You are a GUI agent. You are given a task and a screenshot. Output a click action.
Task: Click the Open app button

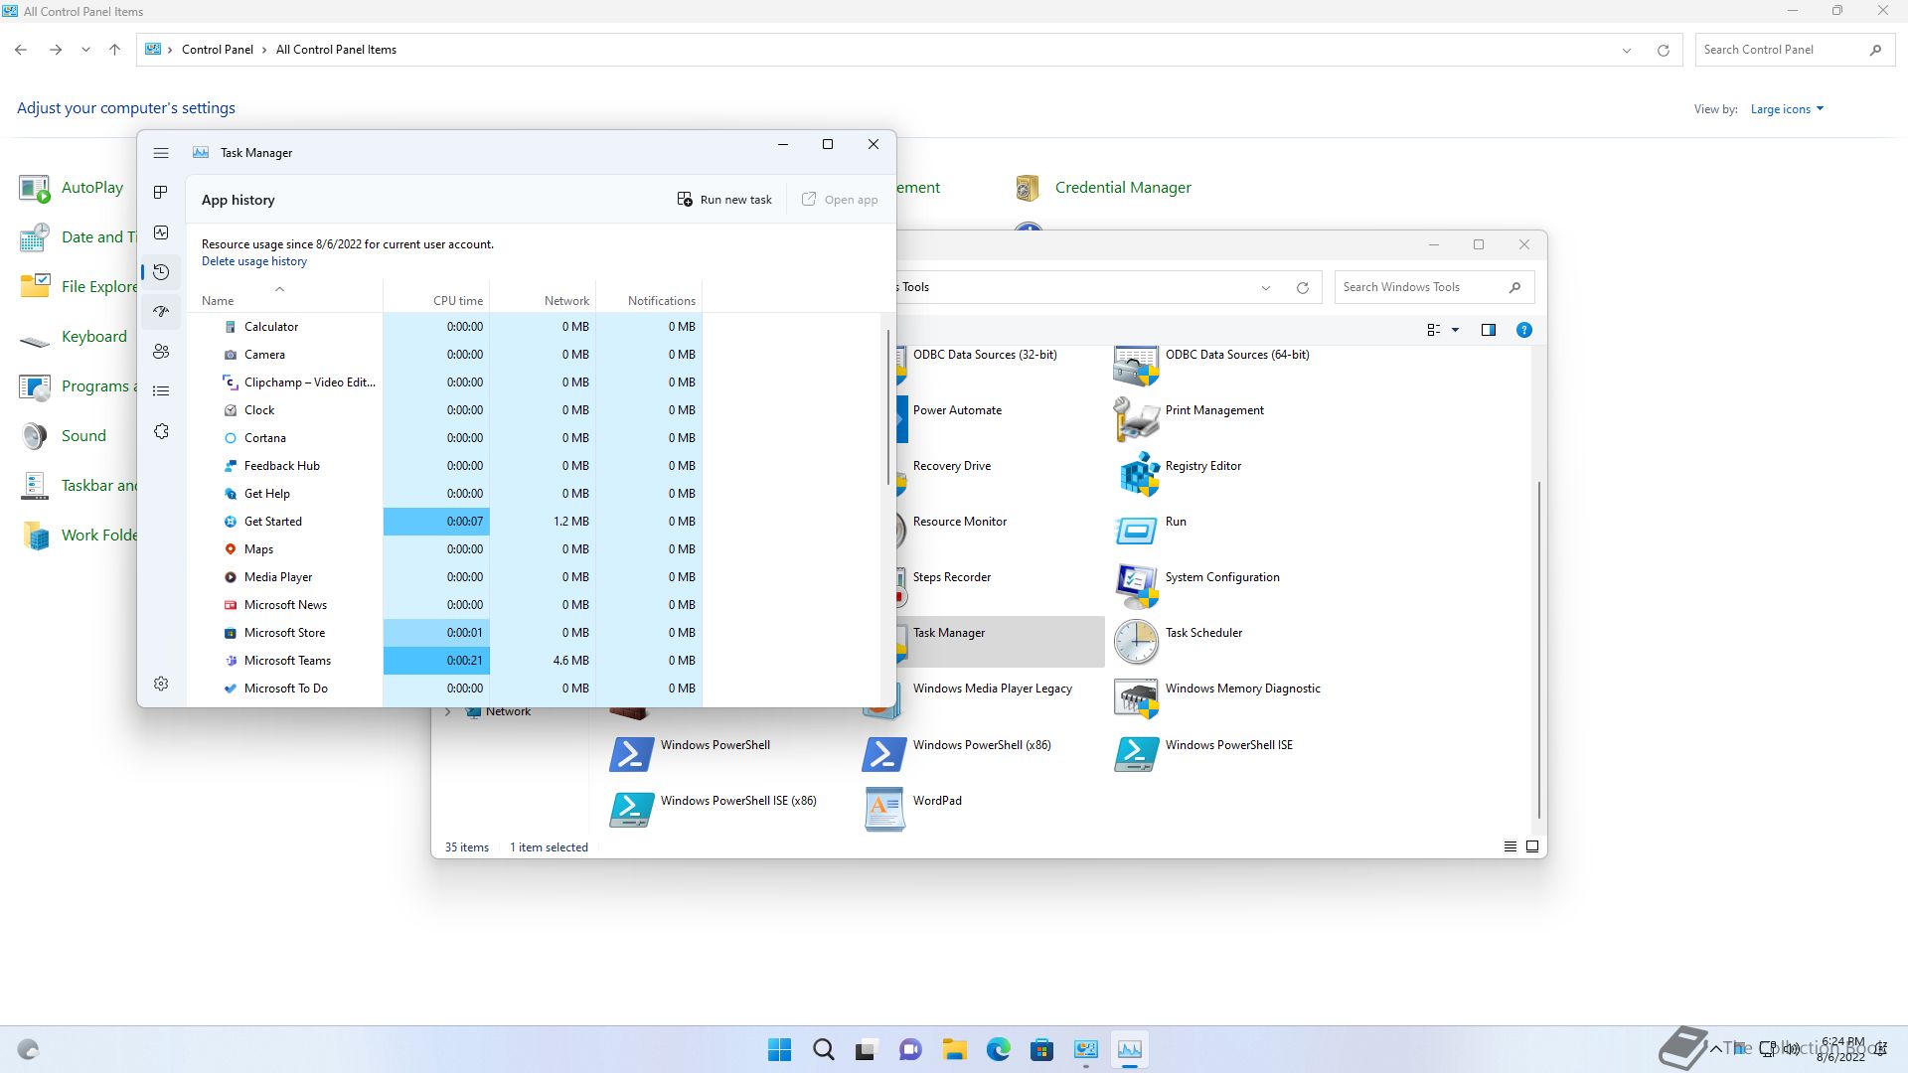(840, 200)
